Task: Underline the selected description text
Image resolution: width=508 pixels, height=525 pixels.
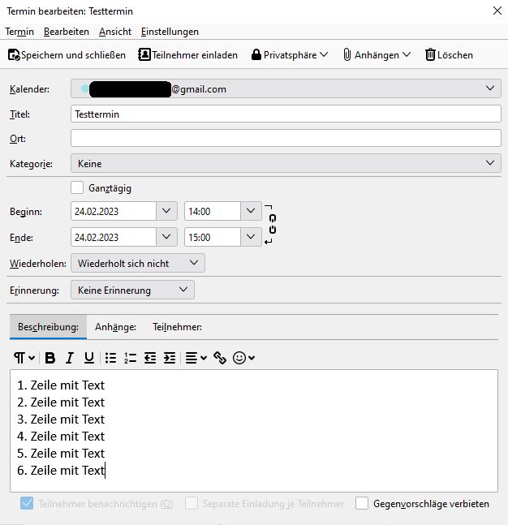Action: point(89,358)
